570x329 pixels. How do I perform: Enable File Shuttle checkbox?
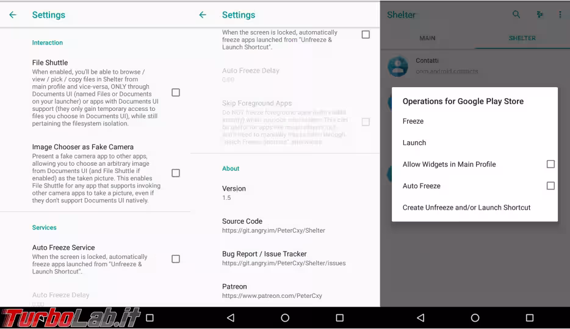(x=176, y=93)
